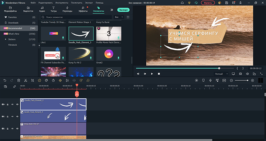Select Filmstock in the sidebar
266x141 pixels.
pyautogui.click(x=19, y=45)
